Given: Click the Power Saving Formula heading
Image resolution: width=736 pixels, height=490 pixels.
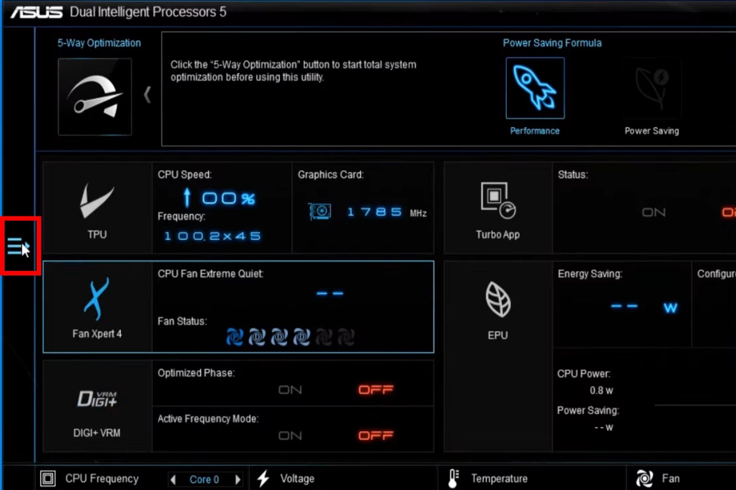Looking at the screenshot, I should tap(552, 43).
